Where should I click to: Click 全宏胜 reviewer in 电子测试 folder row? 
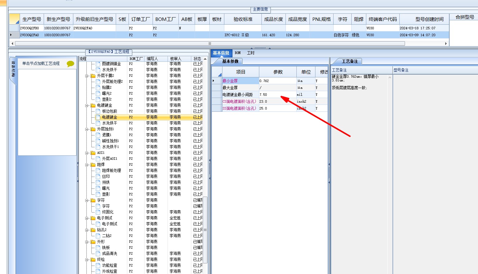(x=175, y=218)
